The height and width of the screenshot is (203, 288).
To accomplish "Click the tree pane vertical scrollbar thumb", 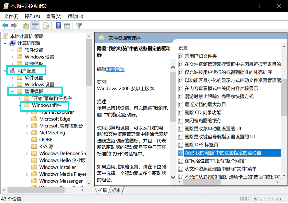I will pyautogui.click(x=89, y=63).
